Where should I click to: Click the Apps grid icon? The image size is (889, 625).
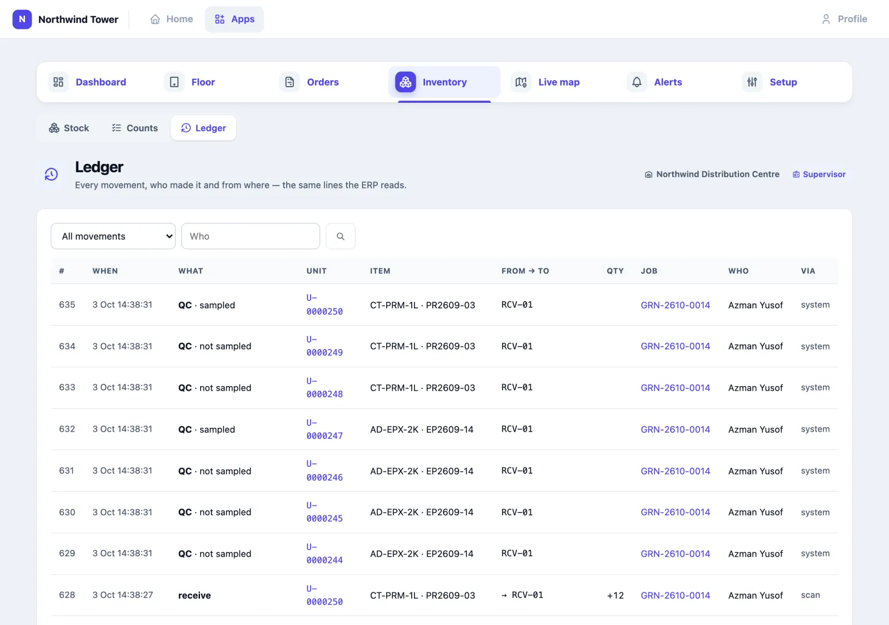pyautogui.click(x=220, y=19)
